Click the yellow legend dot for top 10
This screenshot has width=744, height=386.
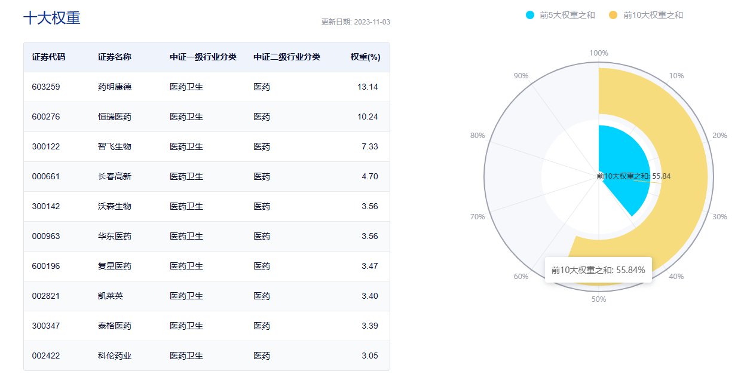click(613, 15)
